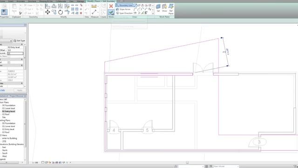Choose the Line draw tool
Viewport: 298px width, 168px height.
pos(135,5)
